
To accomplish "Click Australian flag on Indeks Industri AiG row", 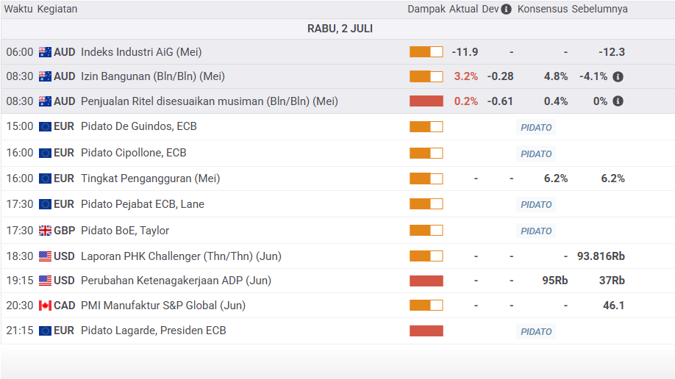I will pos(45,52).
